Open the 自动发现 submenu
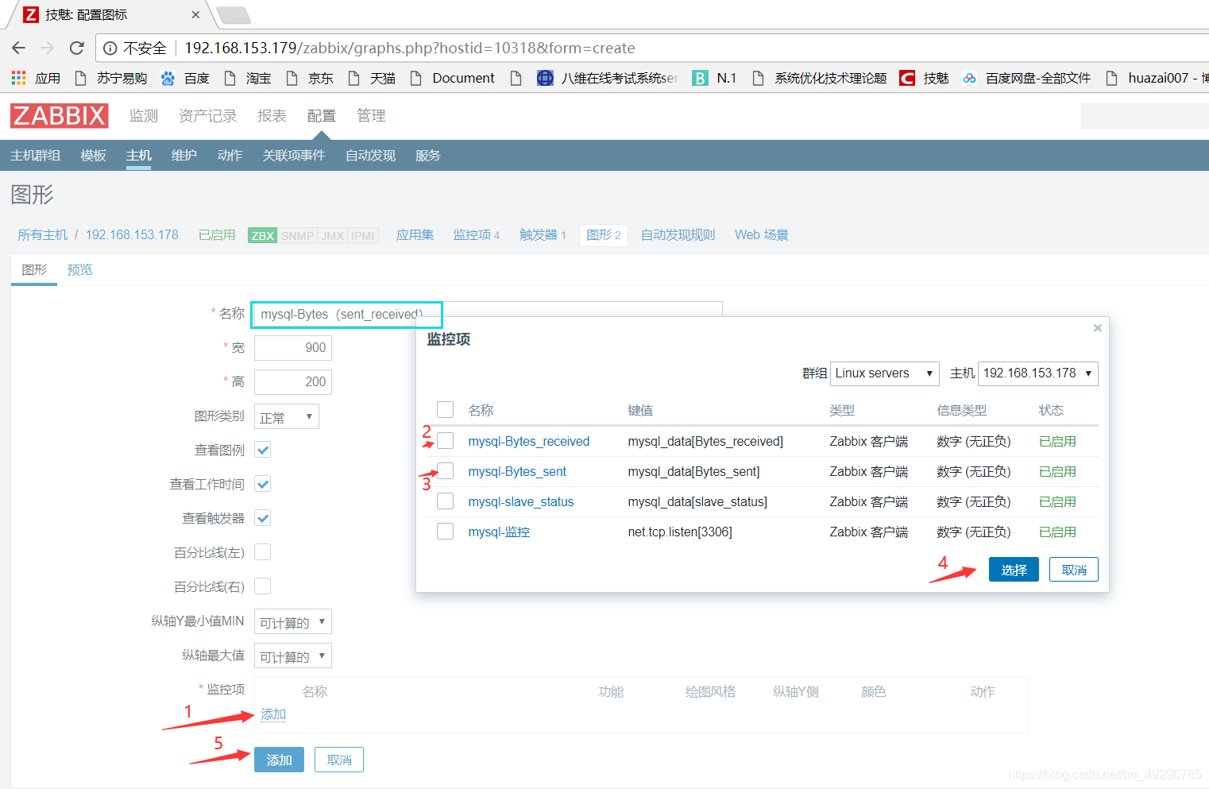Viewport: 1209px width, 789px height. (x=370, y=156)
